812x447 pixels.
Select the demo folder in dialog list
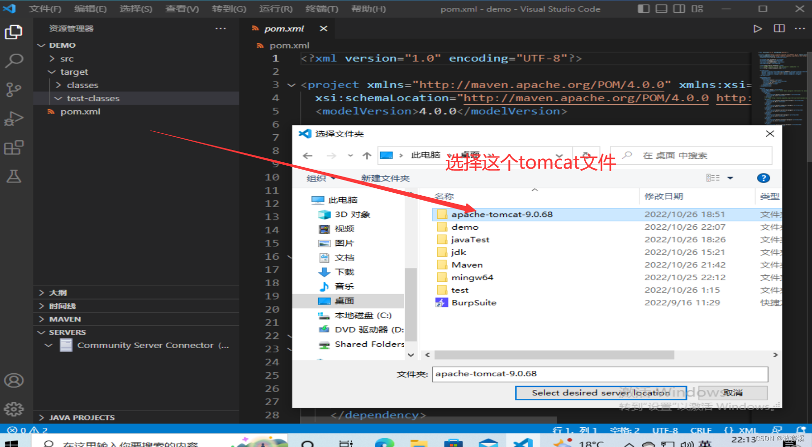coord(465,227)
